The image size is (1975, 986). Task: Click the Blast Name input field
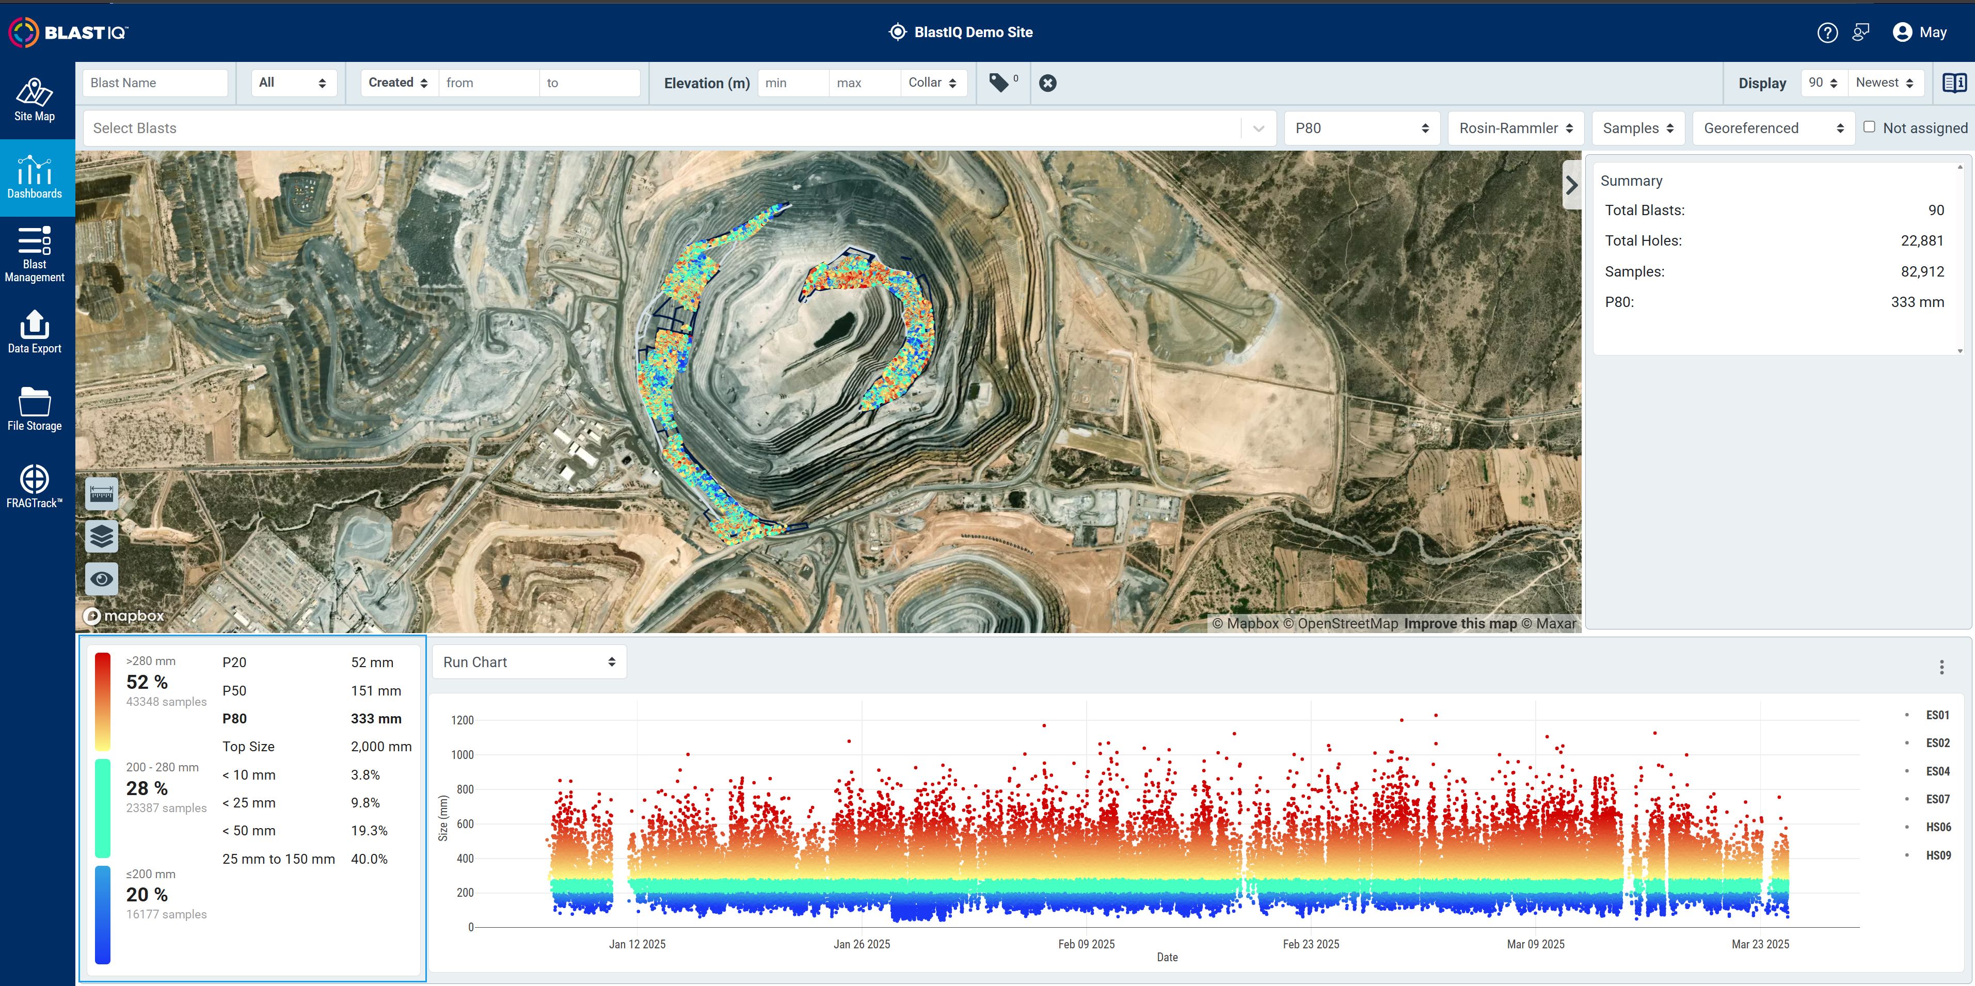[155, 83]
